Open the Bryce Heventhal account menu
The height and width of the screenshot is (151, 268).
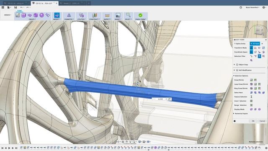click(x=252, y=8)
